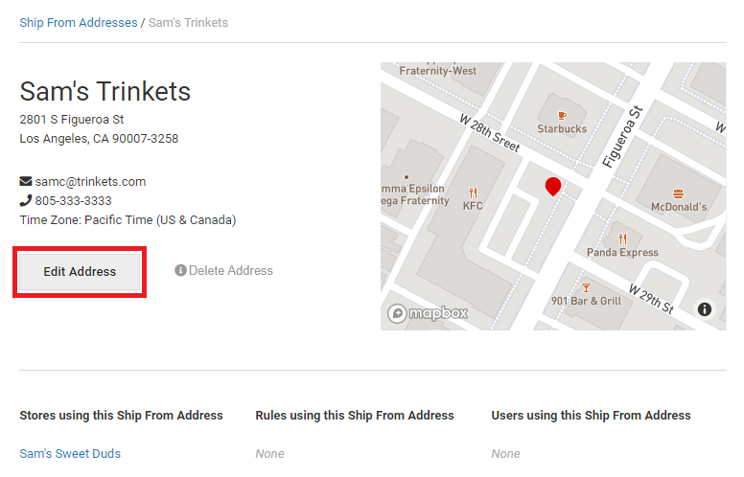Image resolution: width=744 pixels, height=477 pixels.
Task: Open Ship From Addresses breadcrumb
Action: (79, 23)
